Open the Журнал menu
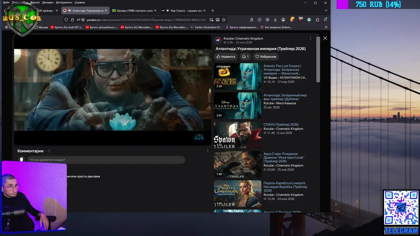Screen dimensions: 420x236 (35, 2)
